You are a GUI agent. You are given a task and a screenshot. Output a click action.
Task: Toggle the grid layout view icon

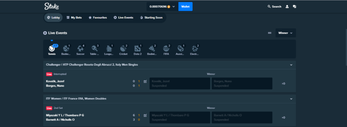269,33
